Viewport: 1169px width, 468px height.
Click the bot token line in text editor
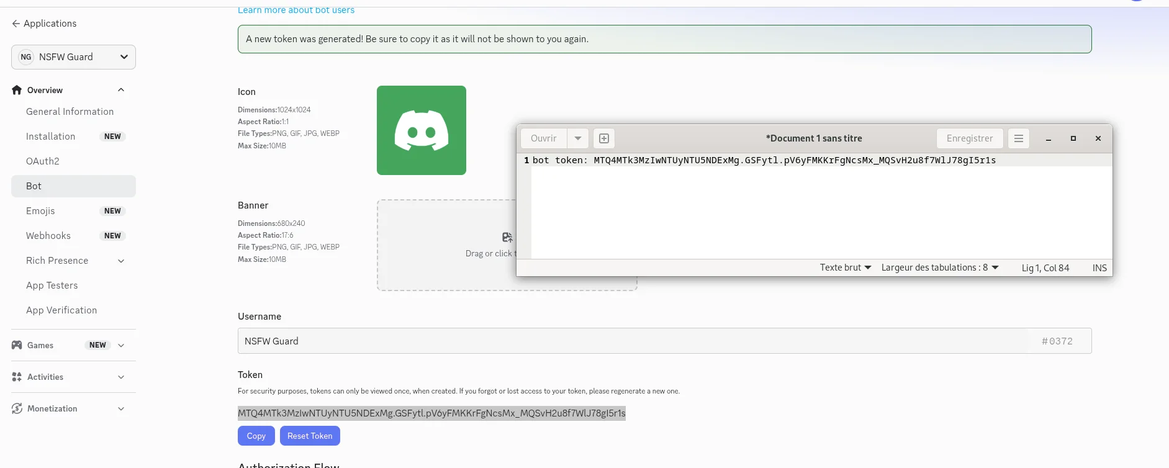coord(764,160)
